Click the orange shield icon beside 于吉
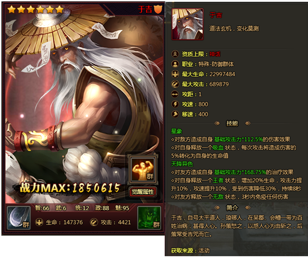Image resolution: width=308 pixels, height=258 pixels. [x=158, y=9]
